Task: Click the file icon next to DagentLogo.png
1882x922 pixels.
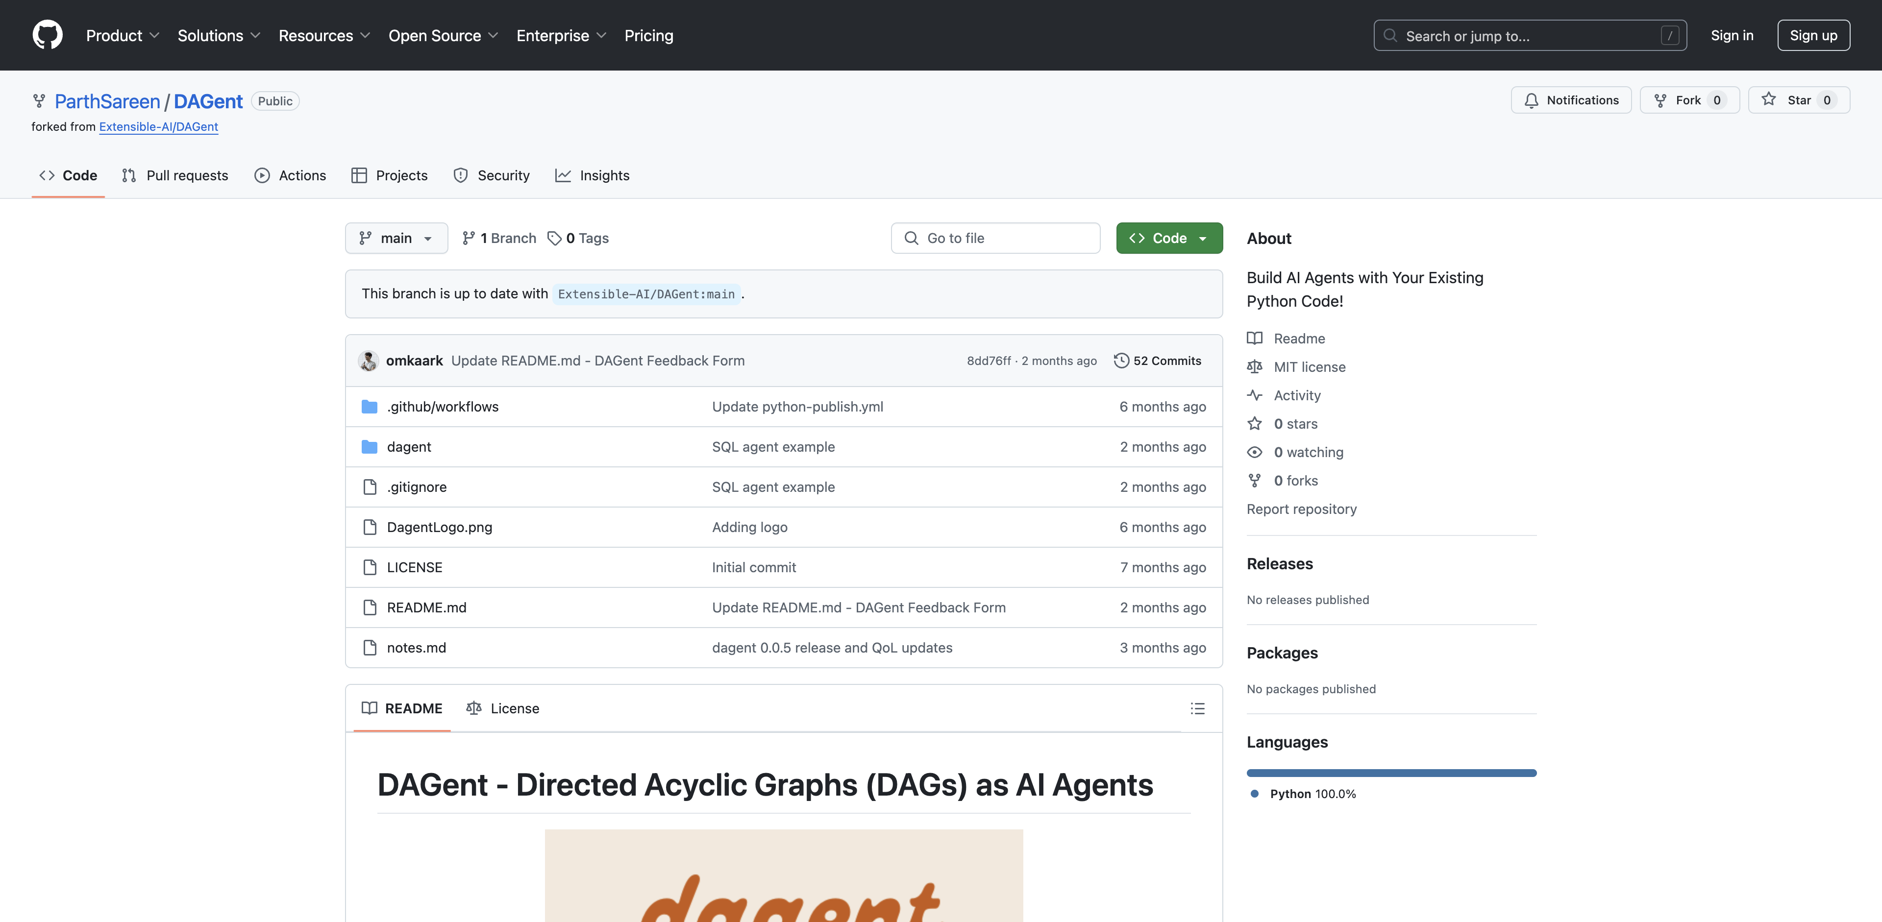Action: 370,527
